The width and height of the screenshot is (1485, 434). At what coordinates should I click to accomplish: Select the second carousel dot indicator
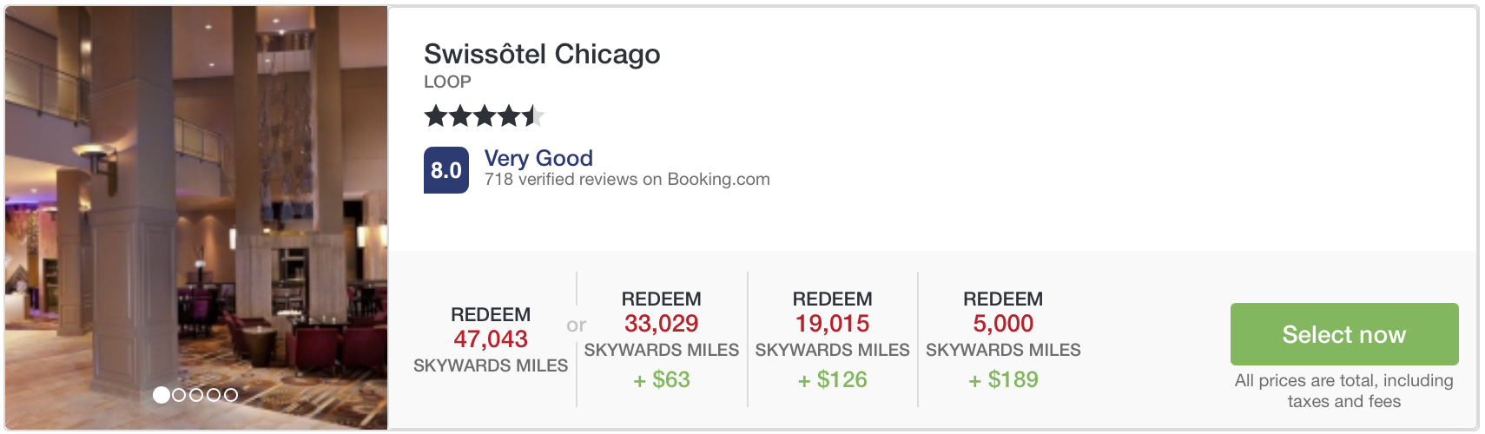point(179,395)
